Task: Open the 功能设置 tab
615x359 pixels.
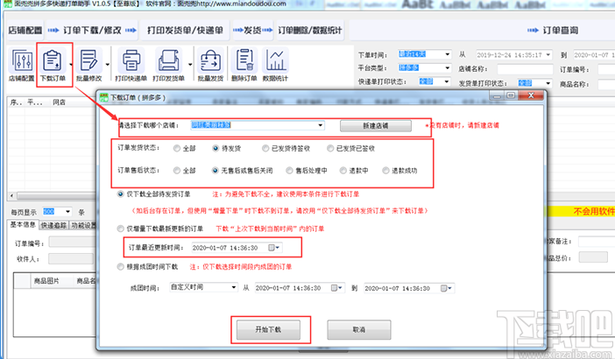Action: pos(83,225)
